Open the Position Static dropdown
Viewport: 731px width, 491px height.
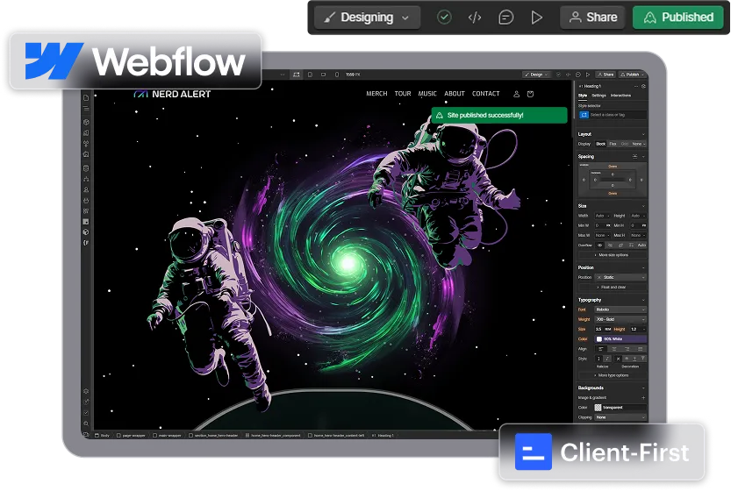click(620, 277)
